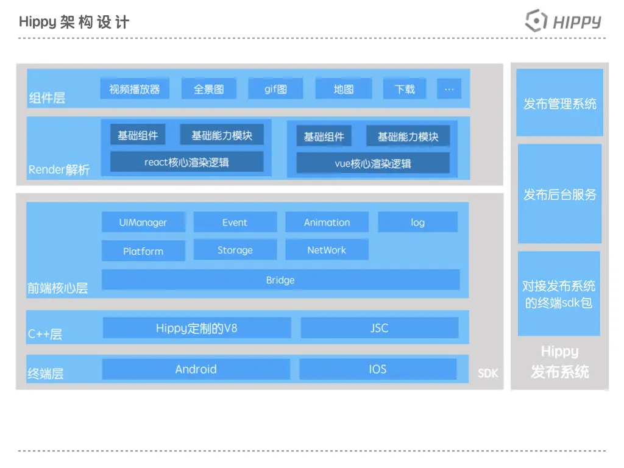Select the 下载 component box
624x468 pixels.
tap(405, 89)
